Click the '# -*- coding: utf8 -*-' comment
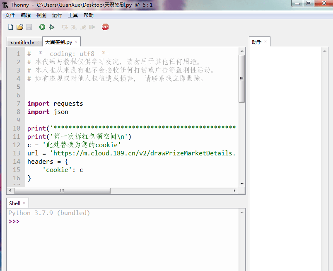The width and height of the screenshot is (333, 271). (68, 54)
